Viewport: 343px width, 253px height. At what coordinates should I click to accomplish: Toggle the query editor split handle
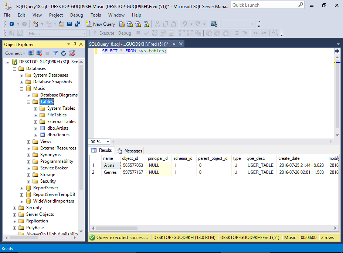point(337,50)
